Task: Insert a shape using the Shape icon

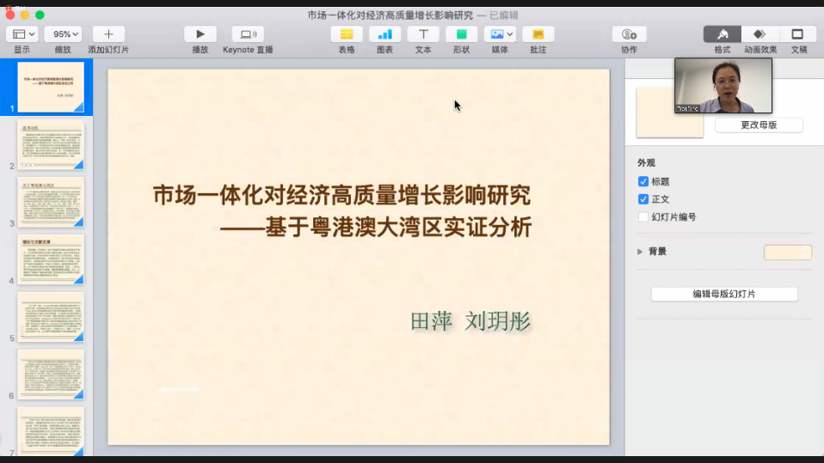Action: point(462,34)
